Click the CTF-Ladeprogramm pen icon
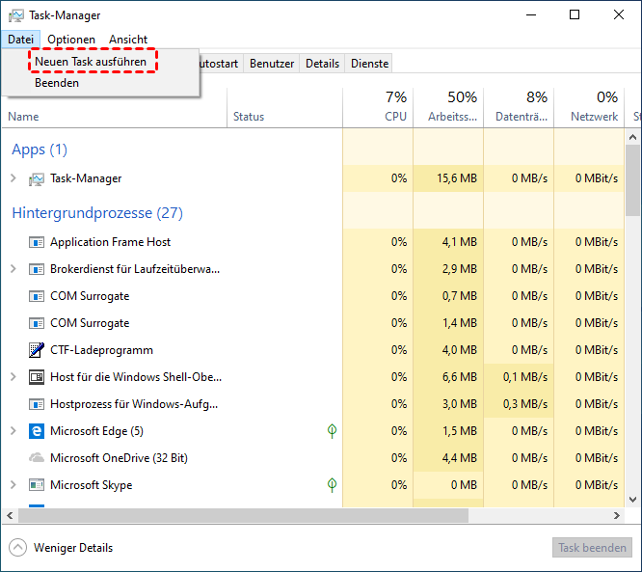The image size is (642, 572). (36, 350)
